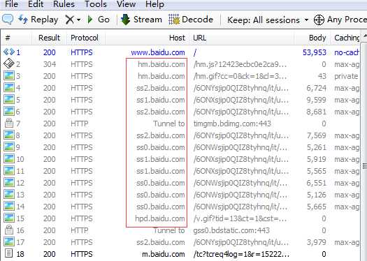Click the lock tunnel icon of session 7
The width and height of the screenshot is (367, 261).
point(9,123)
